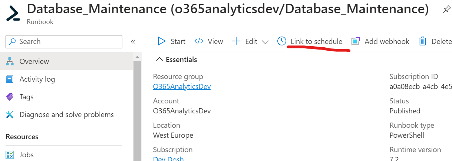
Task: Click the O365AnalyticsDev account value
Action: [x=182, y=111]
